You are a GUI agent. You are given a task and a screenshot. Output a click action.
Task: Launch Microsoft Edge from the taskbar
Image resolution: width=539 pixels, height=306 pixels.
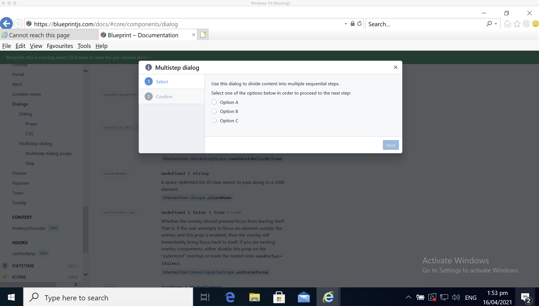coord(230,297)
